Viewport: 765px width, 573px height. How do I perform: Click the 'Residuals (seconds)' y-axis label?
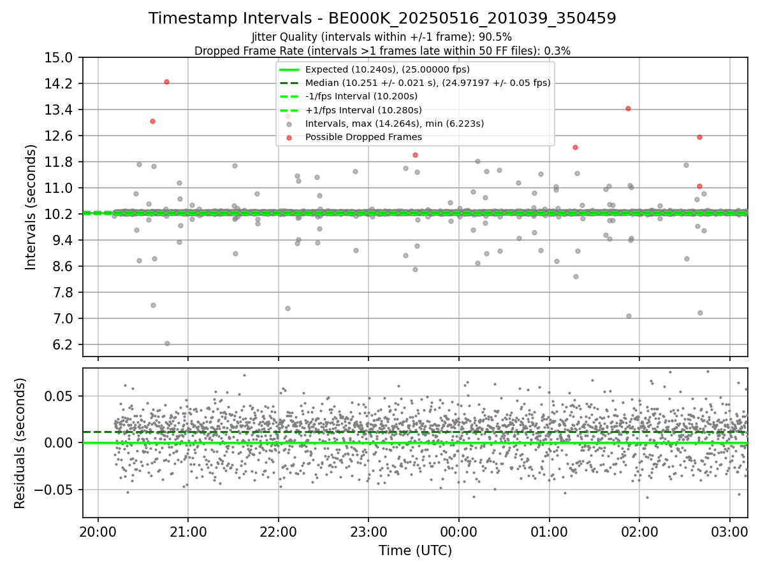[20, 443]
